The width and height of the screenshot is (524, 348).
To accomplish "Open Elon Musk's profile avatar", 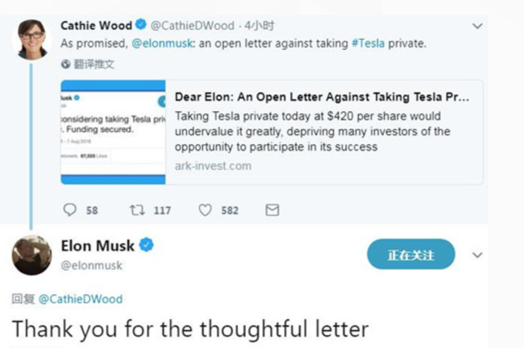I will 32,255.
